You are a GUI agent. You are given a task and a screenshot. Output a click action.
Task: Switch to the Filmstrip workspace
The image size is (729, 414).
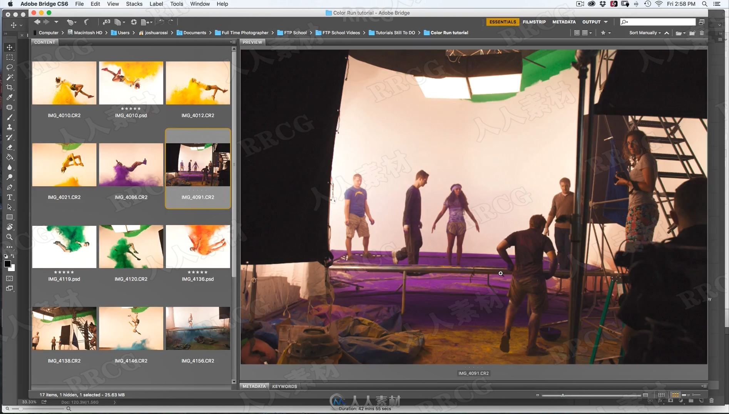point(534,22)
